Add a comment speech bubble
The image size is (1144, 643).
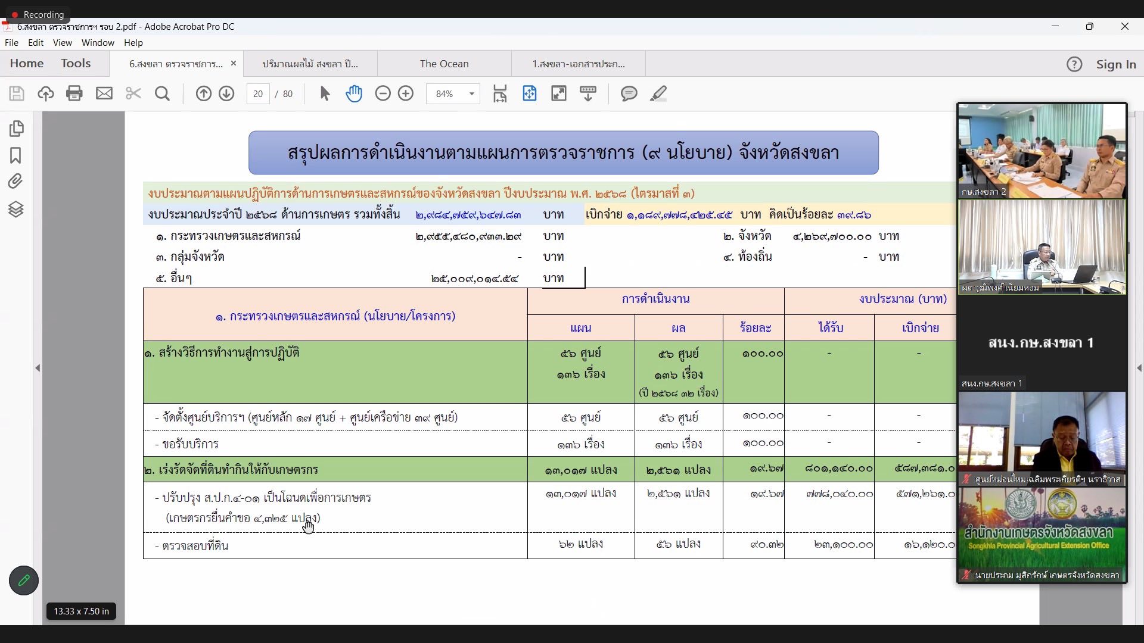629,93
